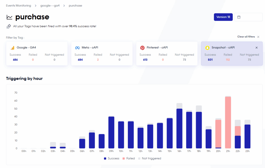Click the Filter by Tag label
This screenshot has width=265, height=168.
pos(15,38)
